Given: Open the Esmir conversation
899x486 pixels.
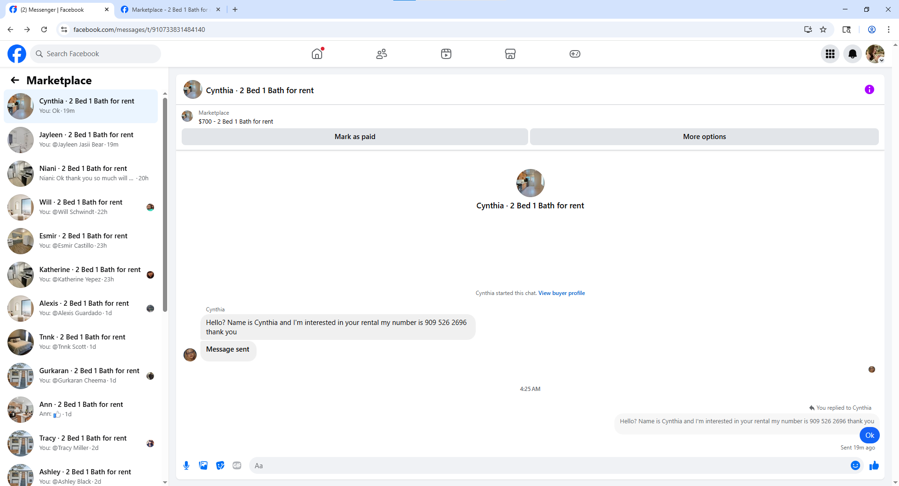Looking at the screenshot, I should click(x=81, y=241).
